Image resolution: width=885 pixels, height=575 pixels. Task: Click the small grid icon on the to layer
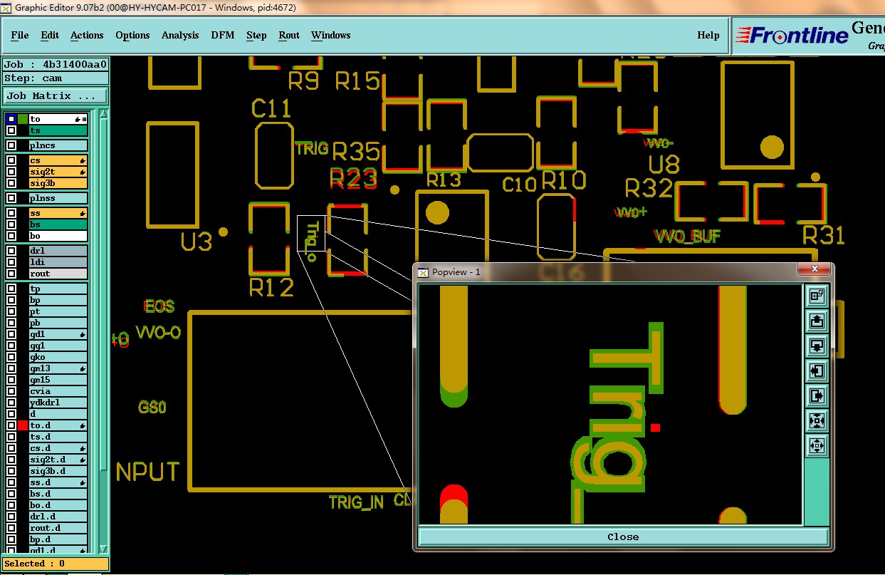pos(84,119)
